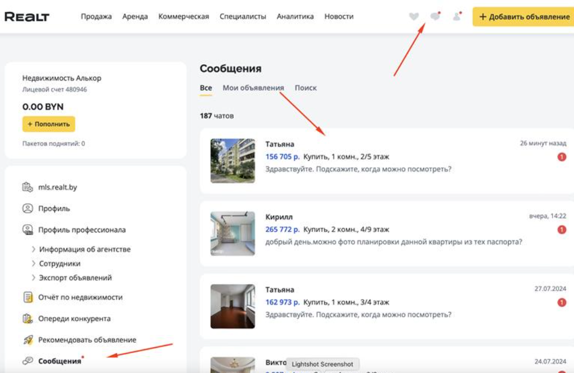Click unread badge on Татьяна 156 705 chat

pos(561,157)
